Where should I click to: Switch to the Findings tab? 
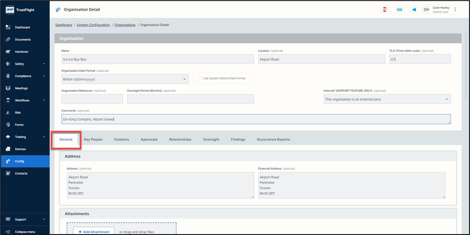(x=238, y=140)
